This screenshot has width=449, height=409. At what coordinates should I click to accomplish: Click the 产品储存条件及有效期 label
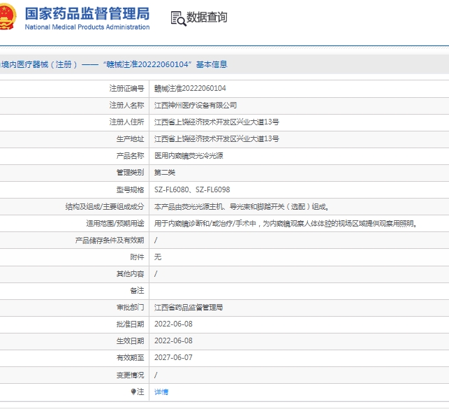110,241
